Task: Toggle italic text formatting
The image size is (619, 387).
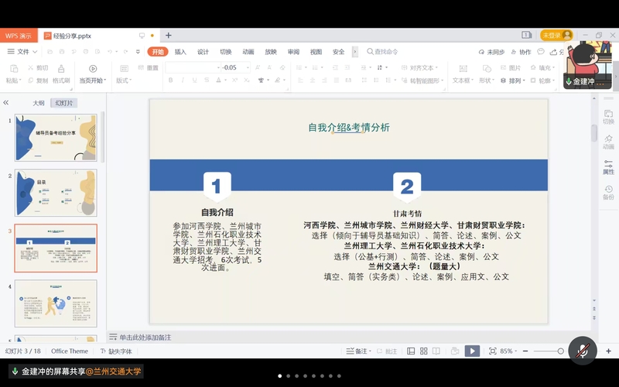Action: 183,80
